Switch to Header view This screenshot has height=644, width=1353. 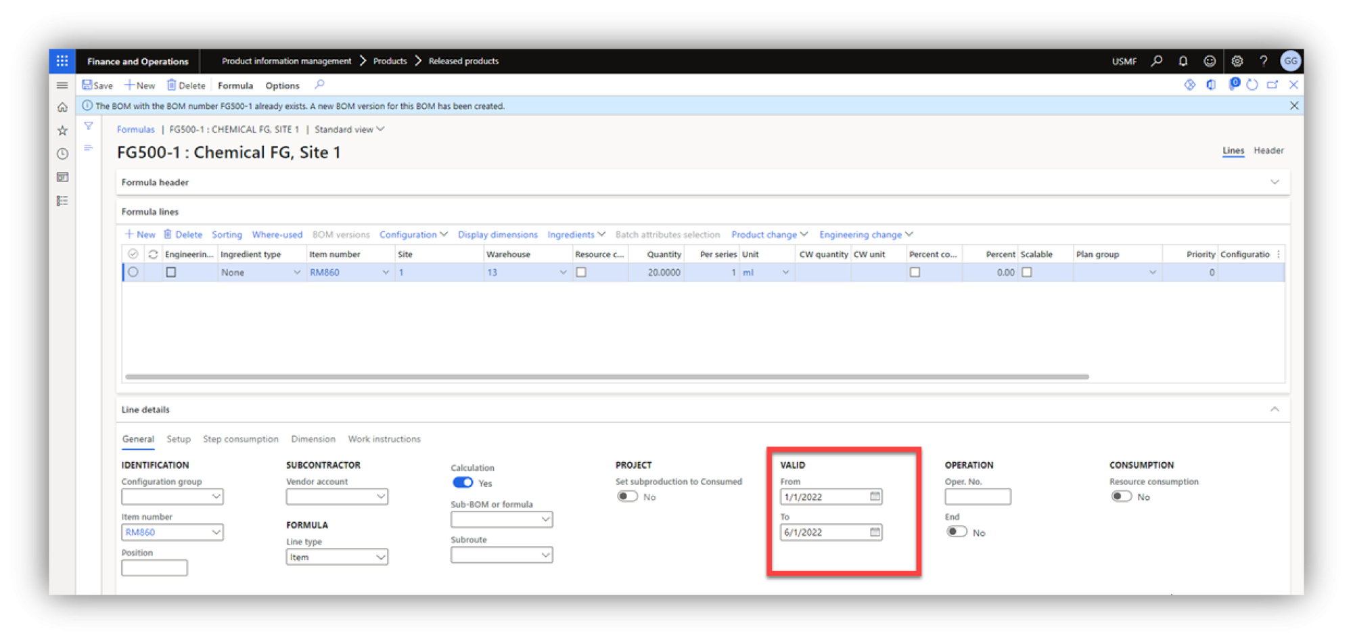point(1268,150)
